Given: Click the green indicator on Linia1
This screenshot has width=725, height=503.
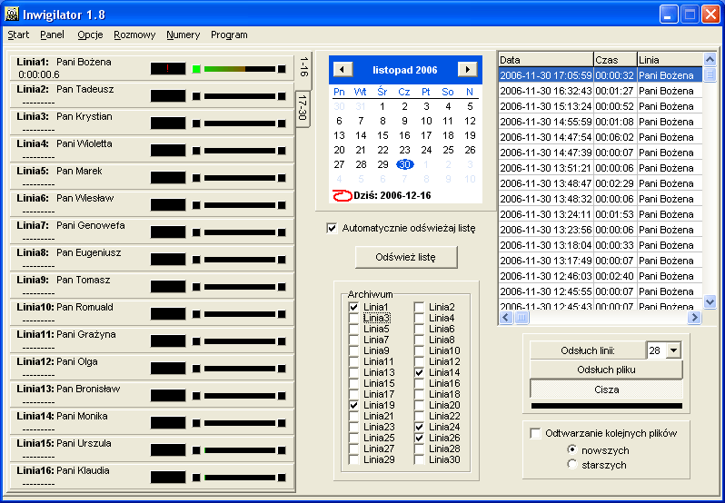Looking at the screenshot, I should [196, 69].
